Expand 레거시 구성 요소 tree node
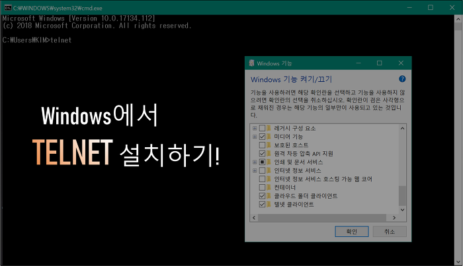 255,128
